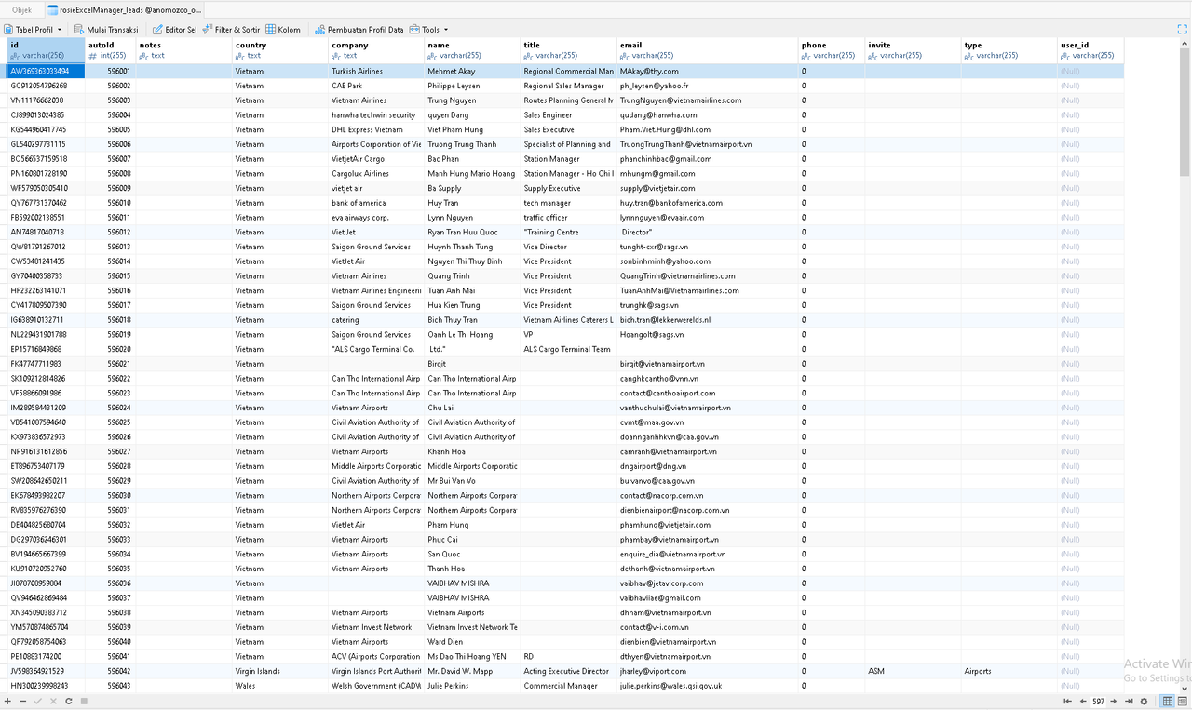Select the country cell Virgin Islands
The height and width of the screenshot is (710, 1192).
[280, 671]
